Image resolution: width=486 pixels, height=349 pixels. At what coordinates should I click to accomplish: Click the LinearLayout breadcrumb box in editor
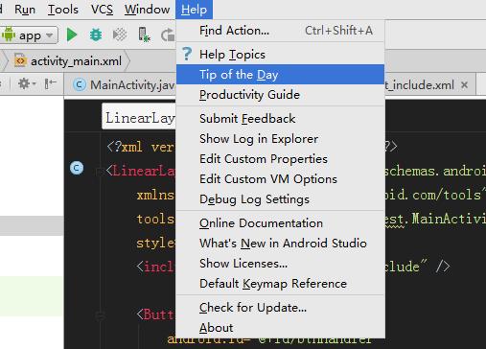[x=139, y=118]
